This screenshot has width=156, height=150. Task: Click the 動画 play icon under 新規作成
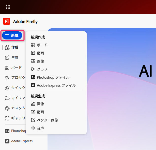point(33,53)
